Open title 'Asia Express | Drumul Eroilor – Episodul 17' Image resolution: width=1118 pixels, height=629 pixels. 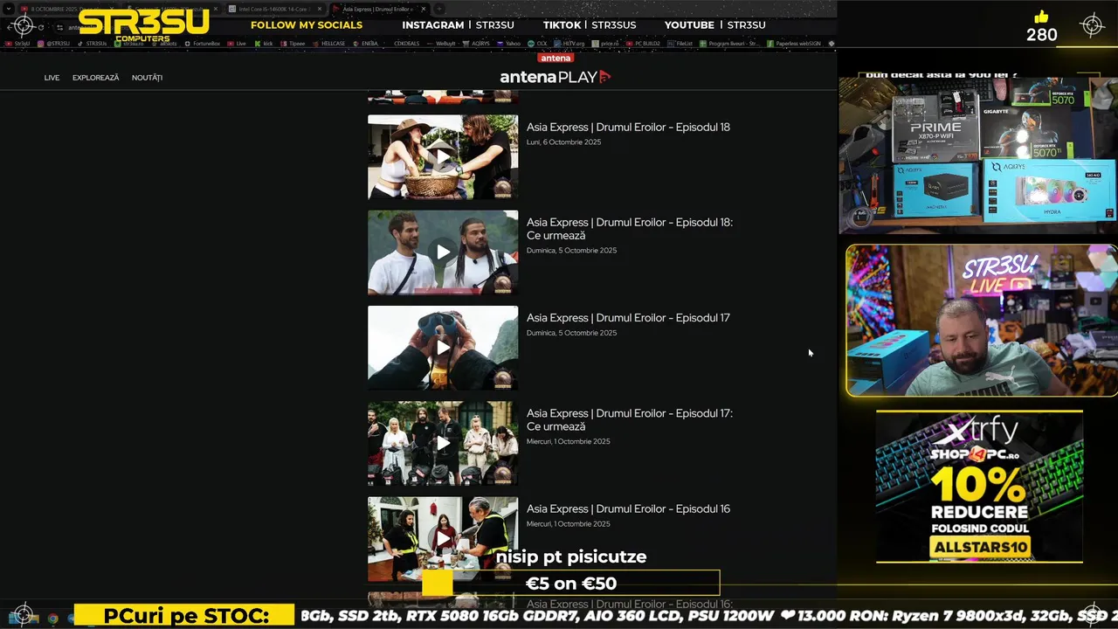(x=628, y=318)
